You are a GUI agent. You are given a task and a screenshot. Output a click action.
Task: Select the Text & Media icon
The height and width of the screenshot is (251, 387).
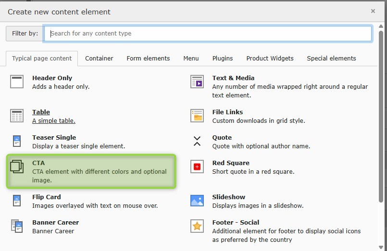point(197,82)
